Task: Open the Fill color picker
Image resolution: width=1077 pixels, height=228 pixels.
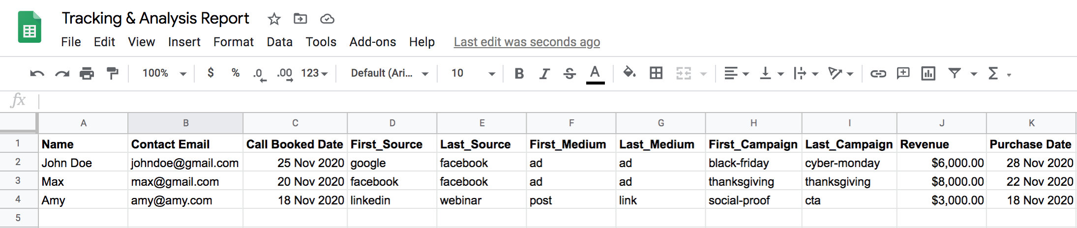Action: pos(629,74)
